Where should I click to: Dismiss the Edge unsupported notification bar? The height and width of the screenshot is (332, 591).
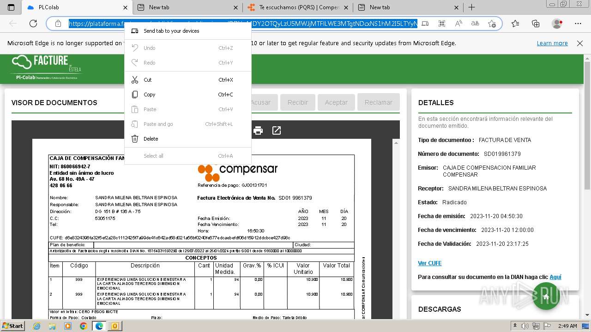580,43
